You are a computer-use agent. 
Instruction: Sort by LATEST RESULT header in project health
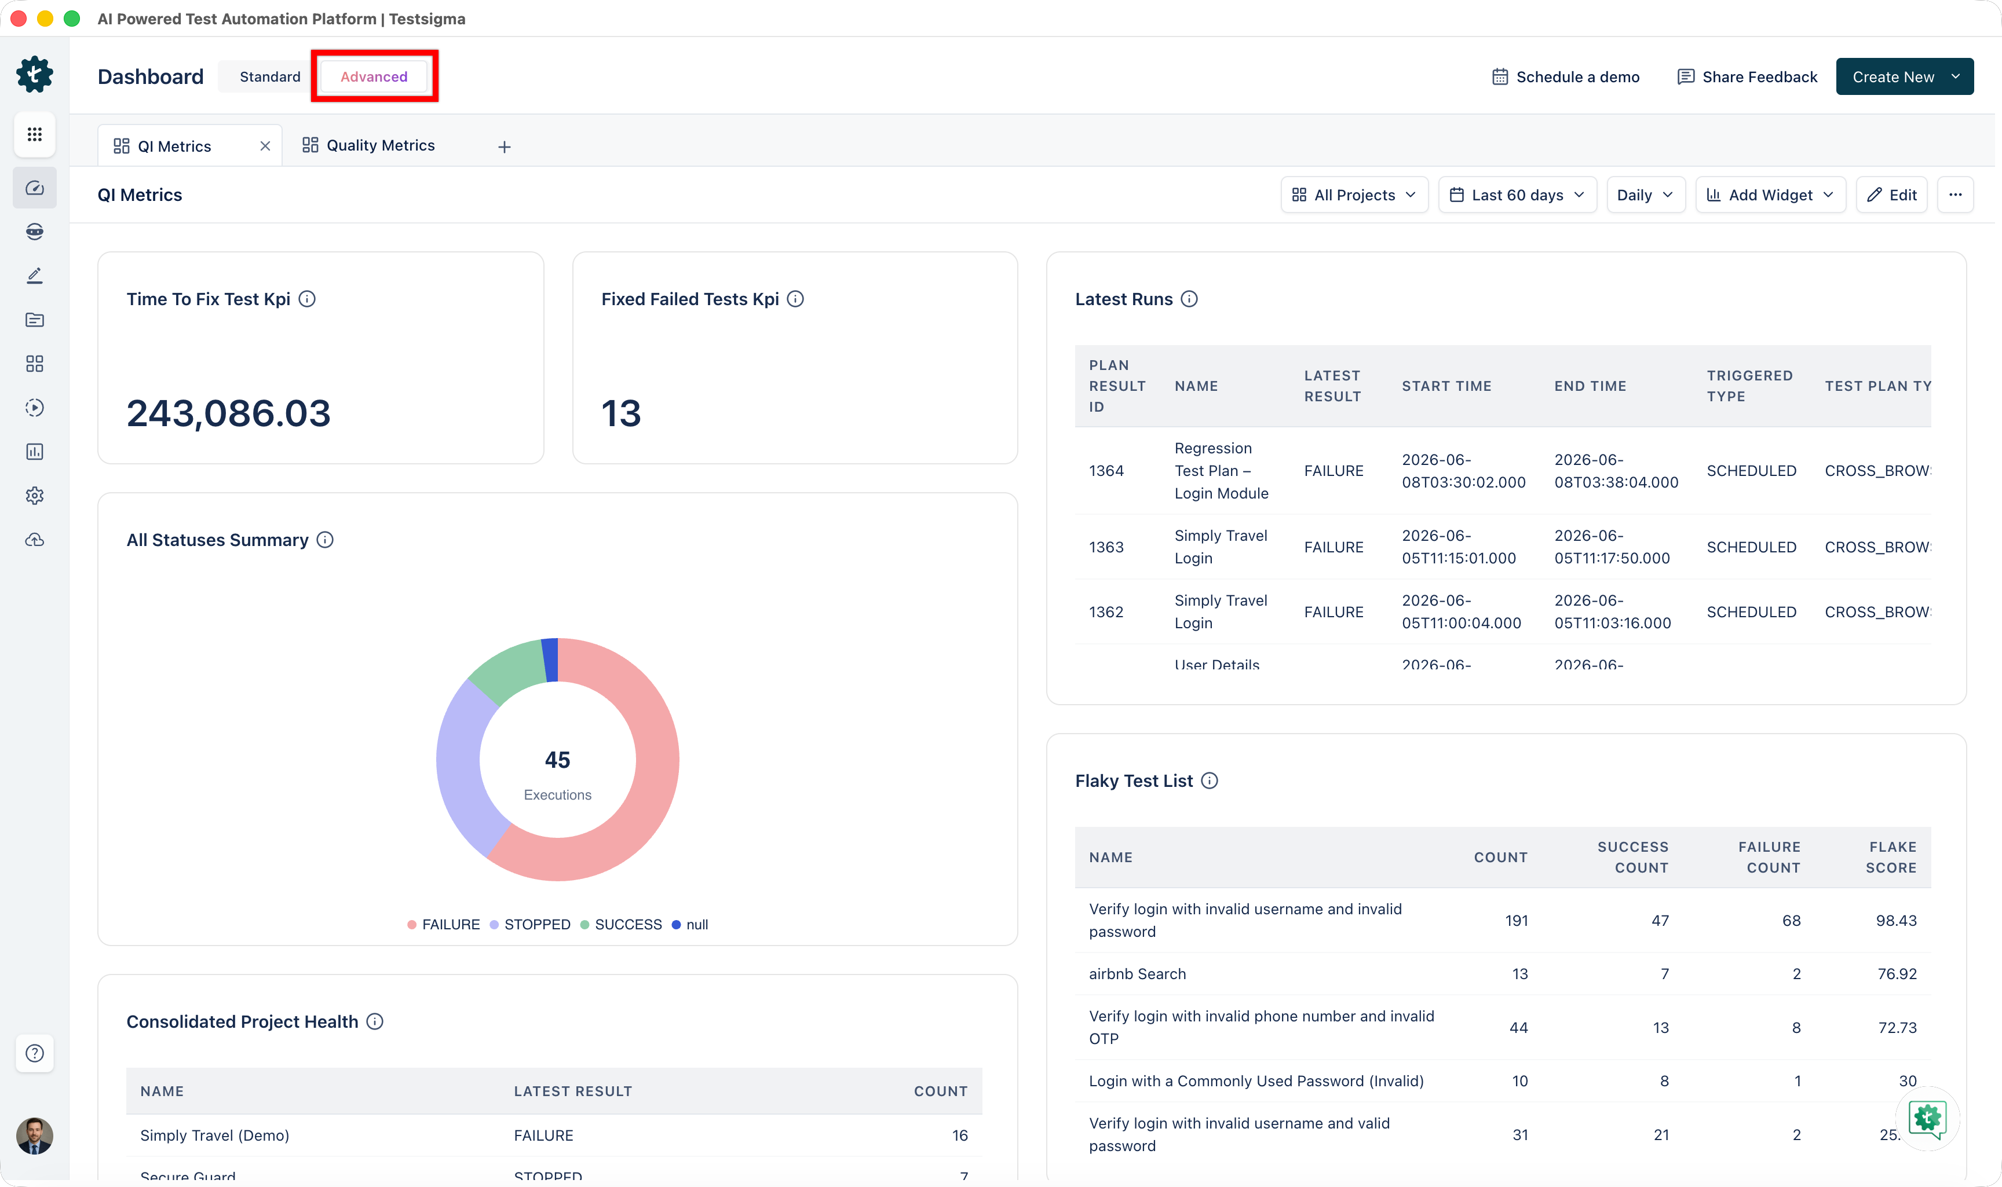click(x=573, y=1092)
